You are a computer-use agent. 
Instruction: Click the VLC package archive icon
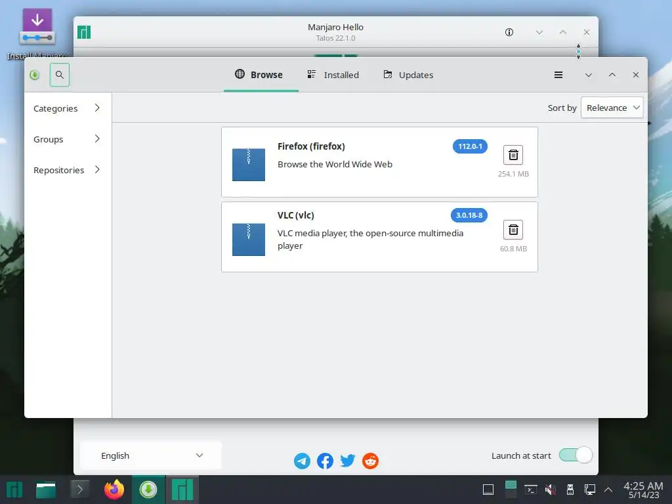click(x=249, y=240)
